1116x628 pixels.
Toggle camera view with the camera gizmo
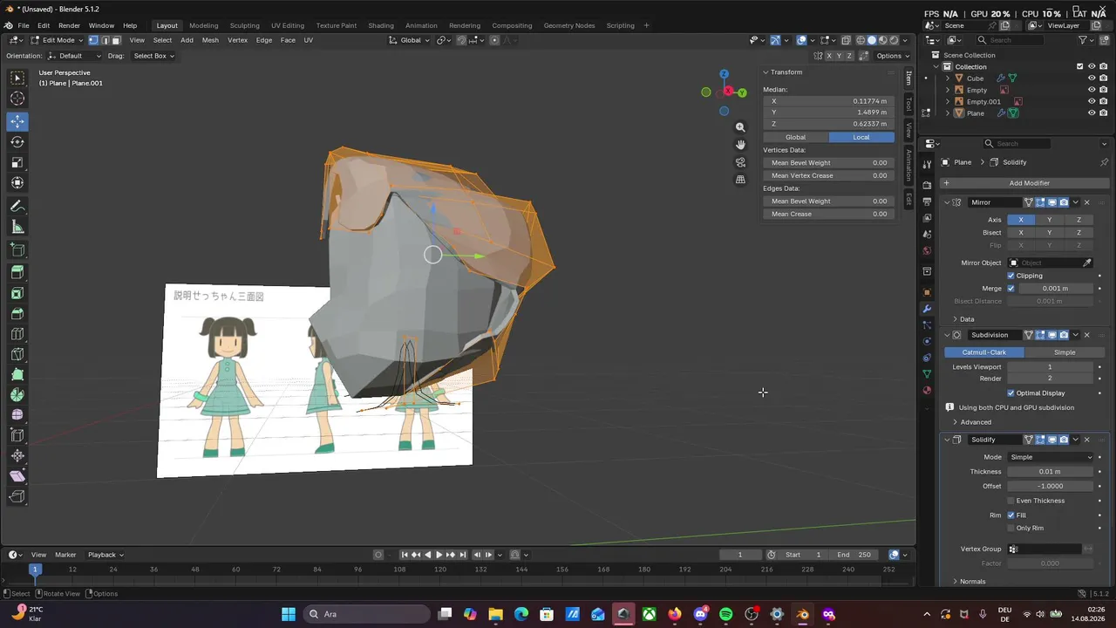(x=740, y=162)
